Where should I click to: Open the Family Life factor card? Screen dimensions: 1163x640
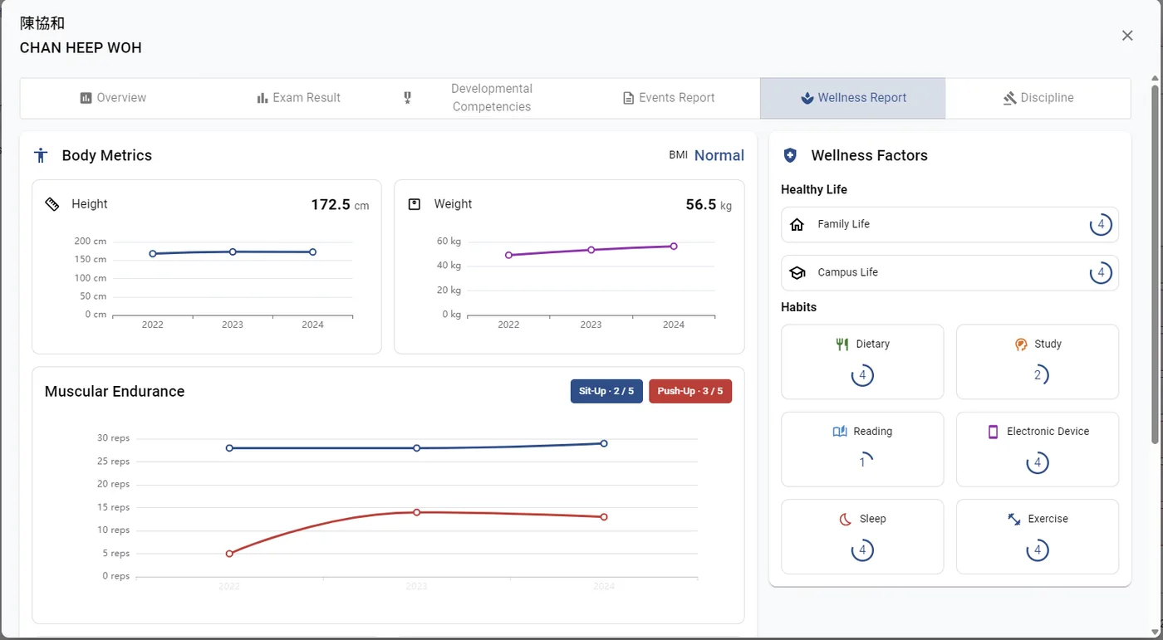click(x=950, y=224)
